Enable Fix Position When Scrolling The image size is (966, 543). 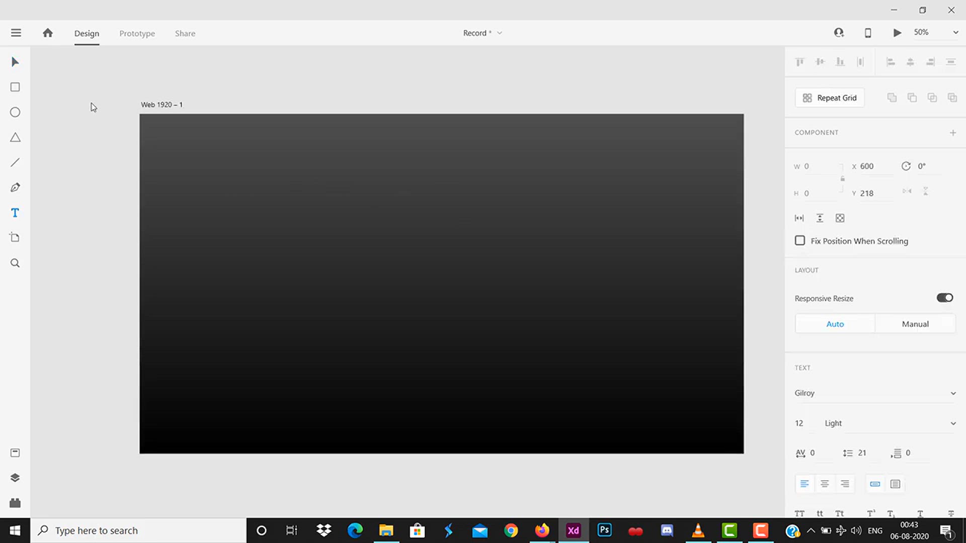(x=800, y=240)
